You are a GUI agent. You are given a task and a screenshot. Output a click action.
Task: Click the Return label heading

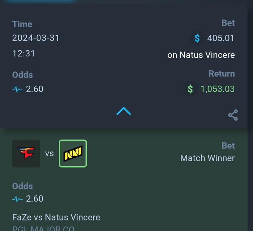(222, 74)
